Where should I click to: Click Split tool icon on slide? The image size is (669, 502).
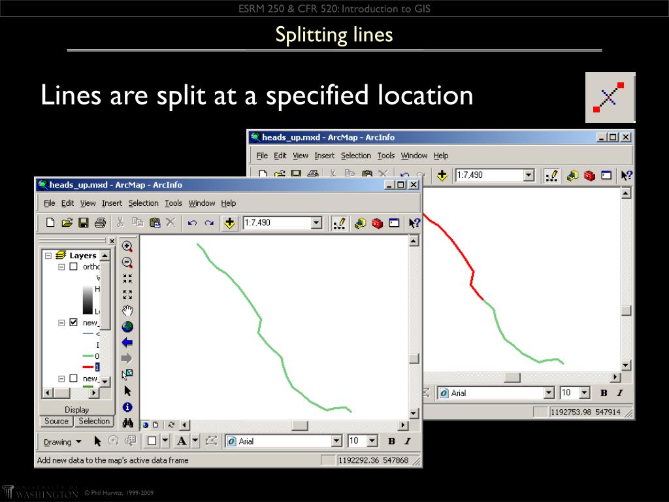point(610,97)
